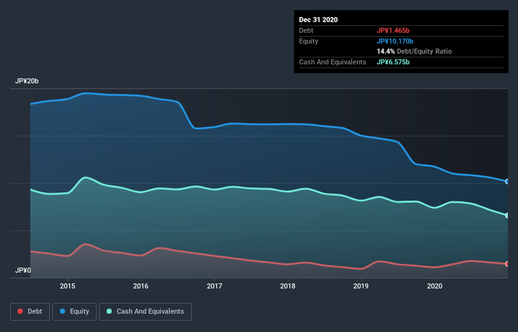
Task: Click the JP¥10.170b equity value
Action: (x=395, y=41)
